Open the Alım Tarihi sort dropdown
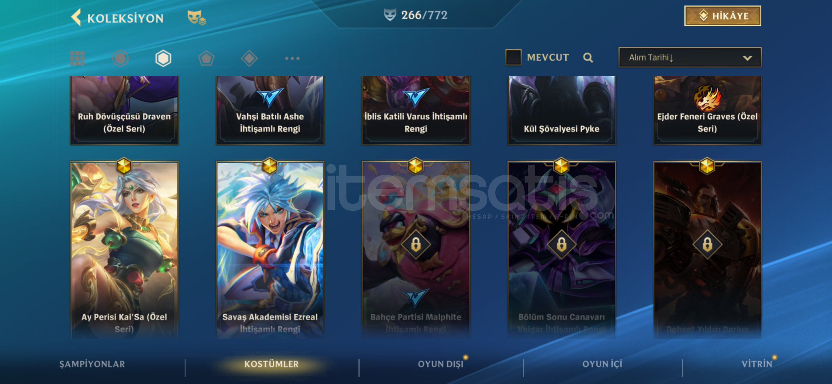 coord(690,57)
